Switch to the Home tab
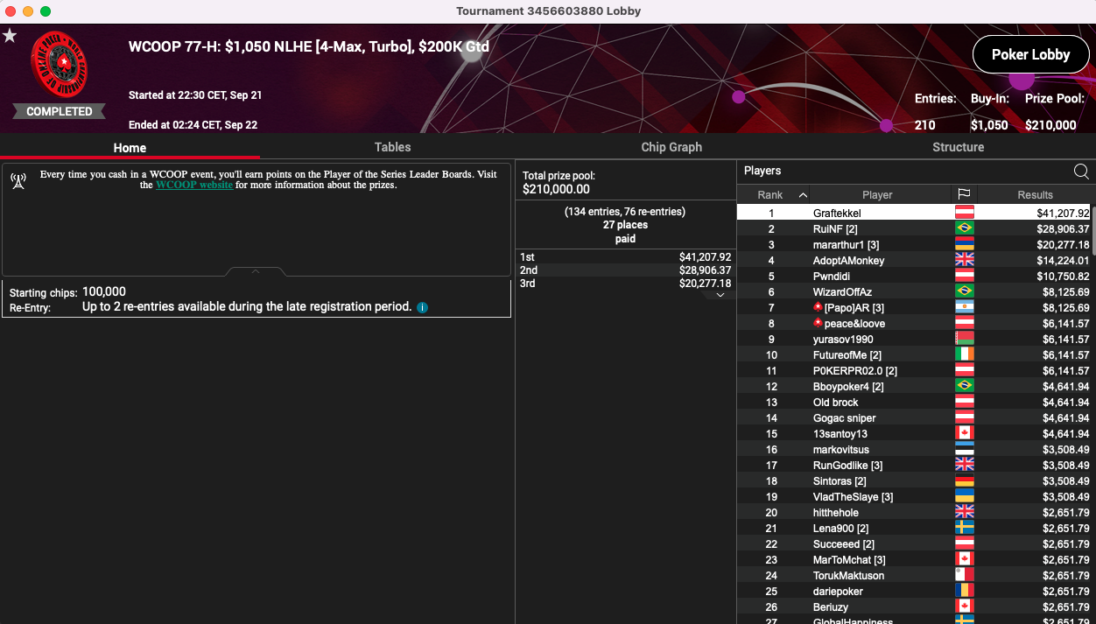Viewport: 1096px width, 624px height. point(130,147)
